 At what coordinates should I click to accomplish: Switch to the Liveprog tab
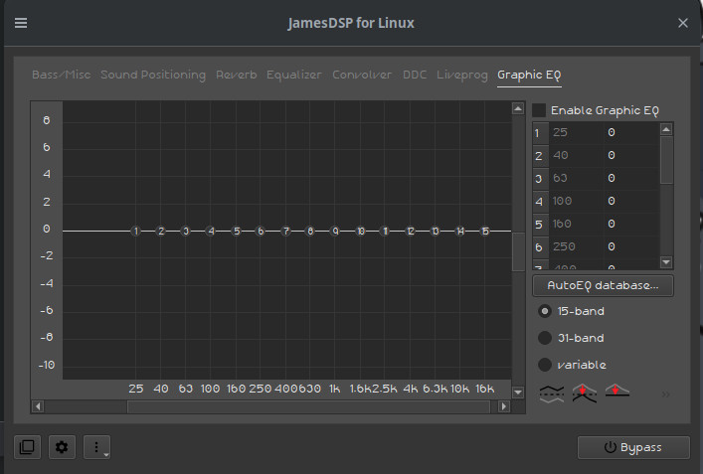point(462,75)
